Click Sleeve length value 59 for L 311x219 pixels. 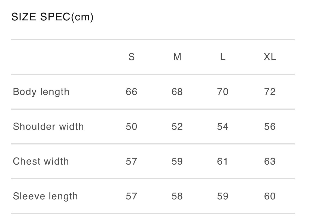click(x=223, y=196)
